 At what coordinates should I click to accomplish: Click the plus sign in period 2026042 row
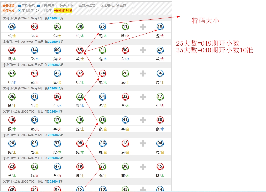pos(143,166)
